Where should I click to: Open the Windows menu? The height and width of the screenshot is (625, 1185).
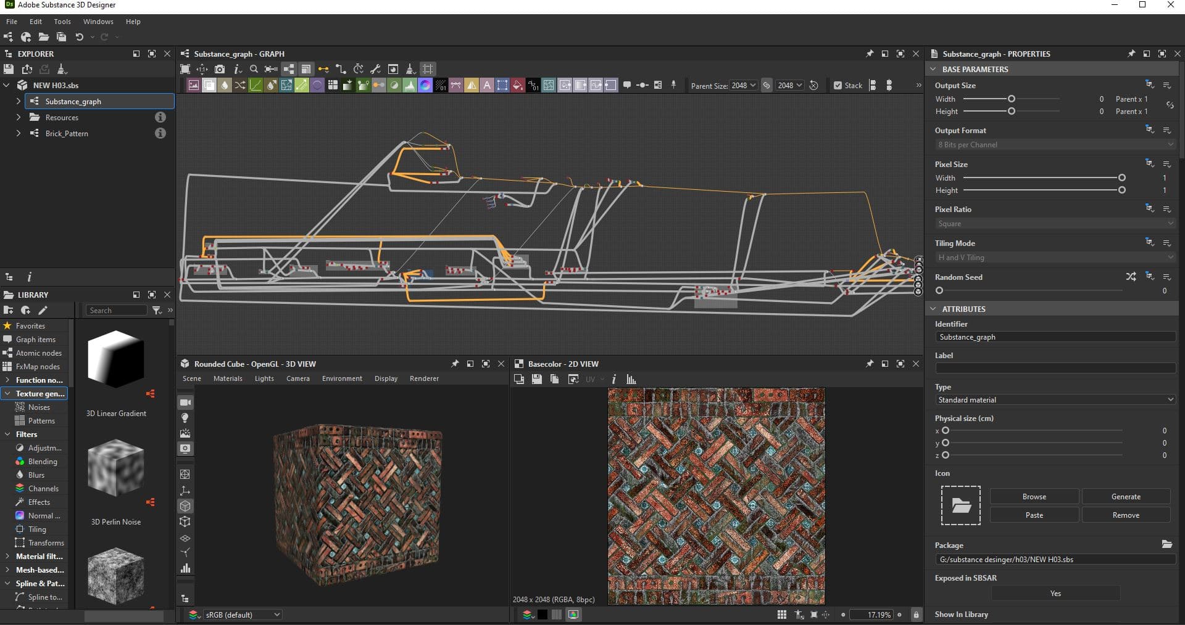98,22
